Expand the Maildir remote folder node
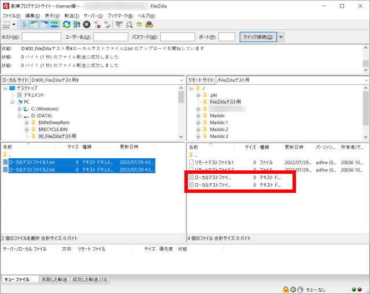 pos(197,116)
